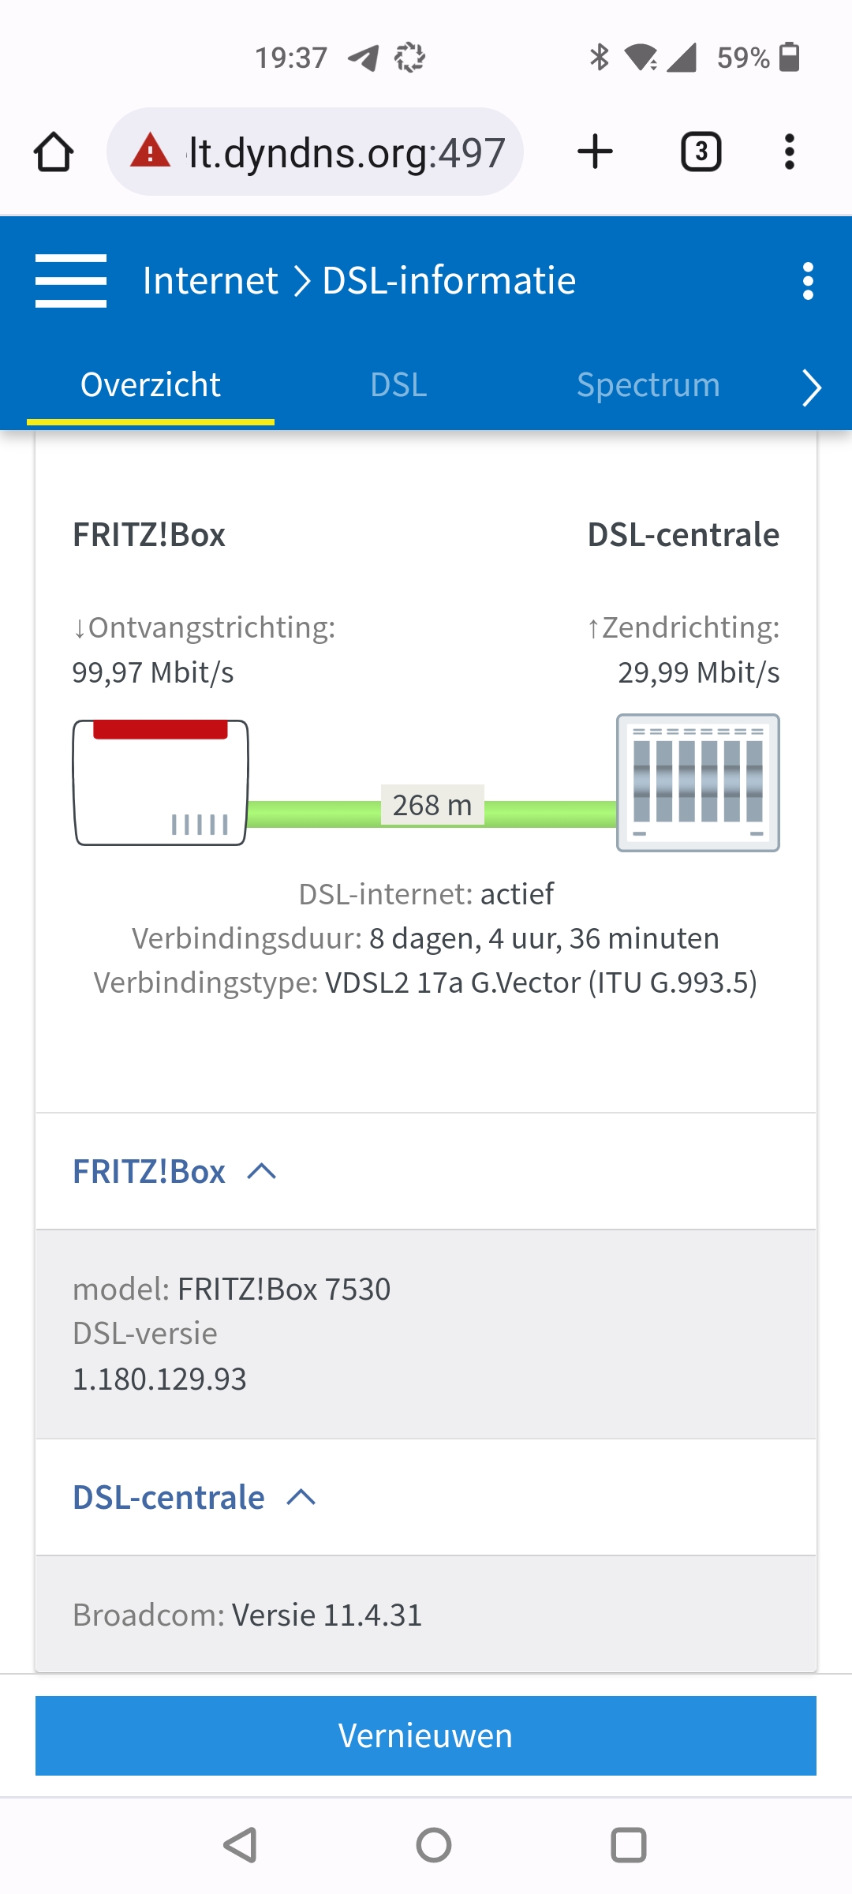
Task: Tap the insecure connection warning triangle
Action: point(150,152)
